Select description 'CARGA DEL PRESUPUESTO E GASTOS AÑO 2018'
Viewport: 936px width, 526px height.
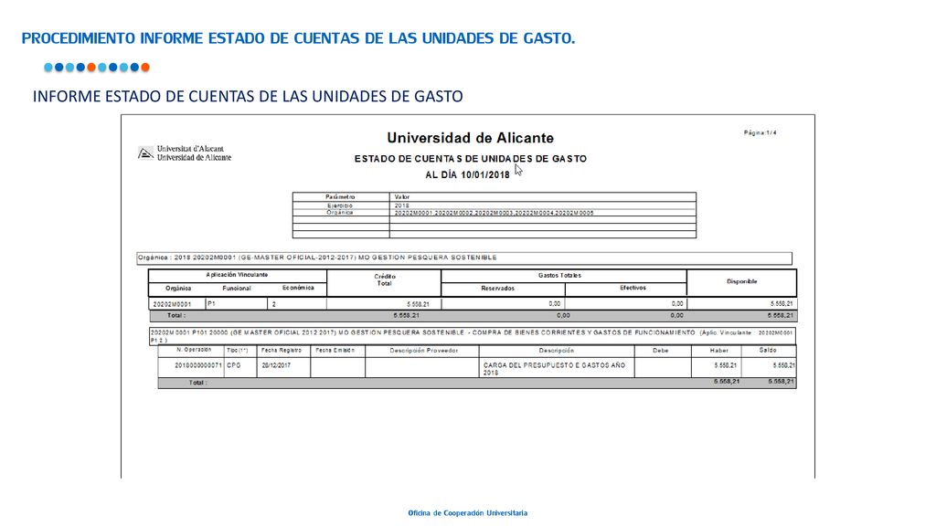coord(554,369)
